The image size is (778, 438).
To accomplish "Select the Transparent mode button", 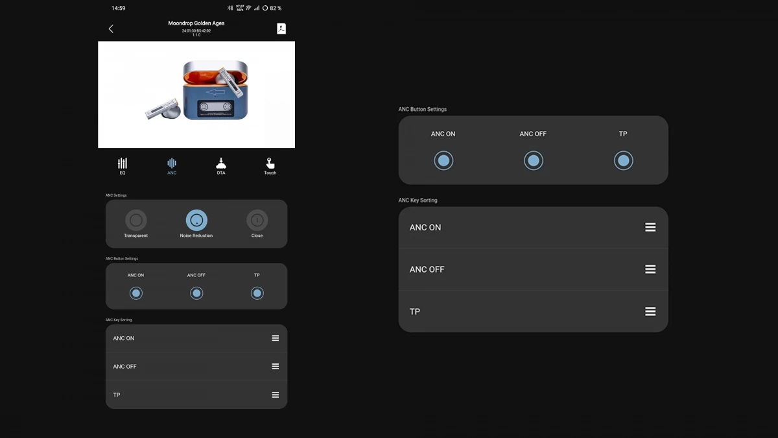I will [136, 221].
